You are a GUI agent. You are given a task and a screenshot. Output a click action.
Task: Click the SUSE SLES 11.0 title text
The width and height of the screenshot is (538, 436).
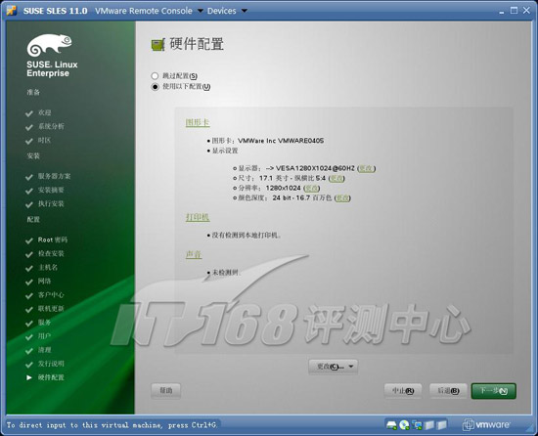point(55,11)
